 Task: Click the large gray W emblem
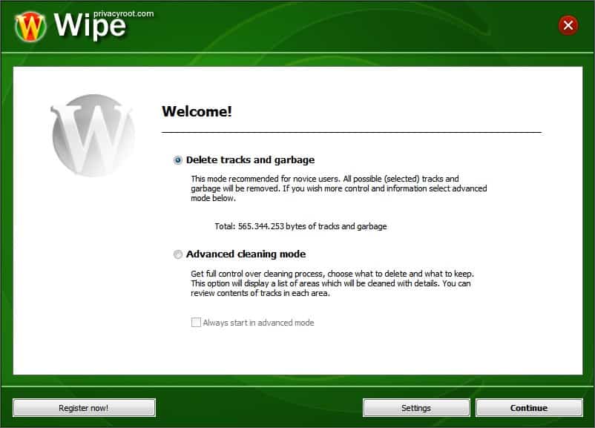click(x=92, y=136)
